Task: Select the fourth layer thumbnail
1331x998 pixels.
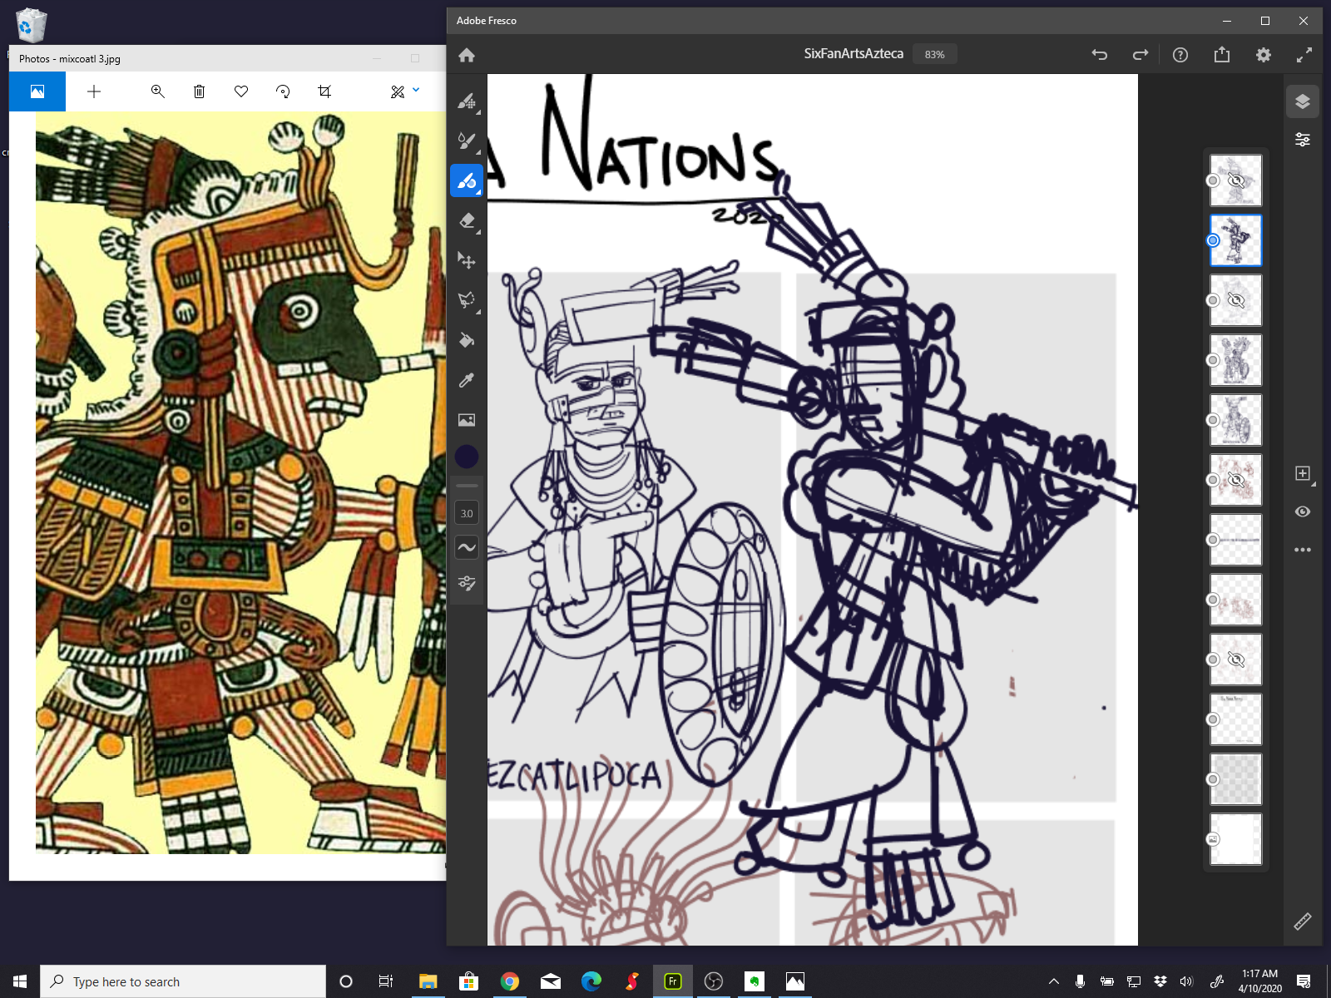Action: (x=1236, y=360)
